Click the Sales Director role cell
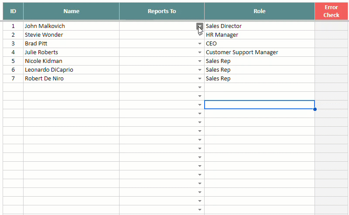The image size is (349, 215). pyautogui.click(x=260, y=26)
